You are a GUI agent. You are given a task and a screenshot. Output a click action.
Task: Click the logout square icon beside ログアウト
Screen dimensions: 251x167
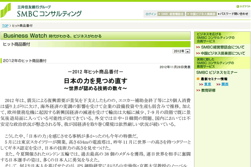[238, 7]
